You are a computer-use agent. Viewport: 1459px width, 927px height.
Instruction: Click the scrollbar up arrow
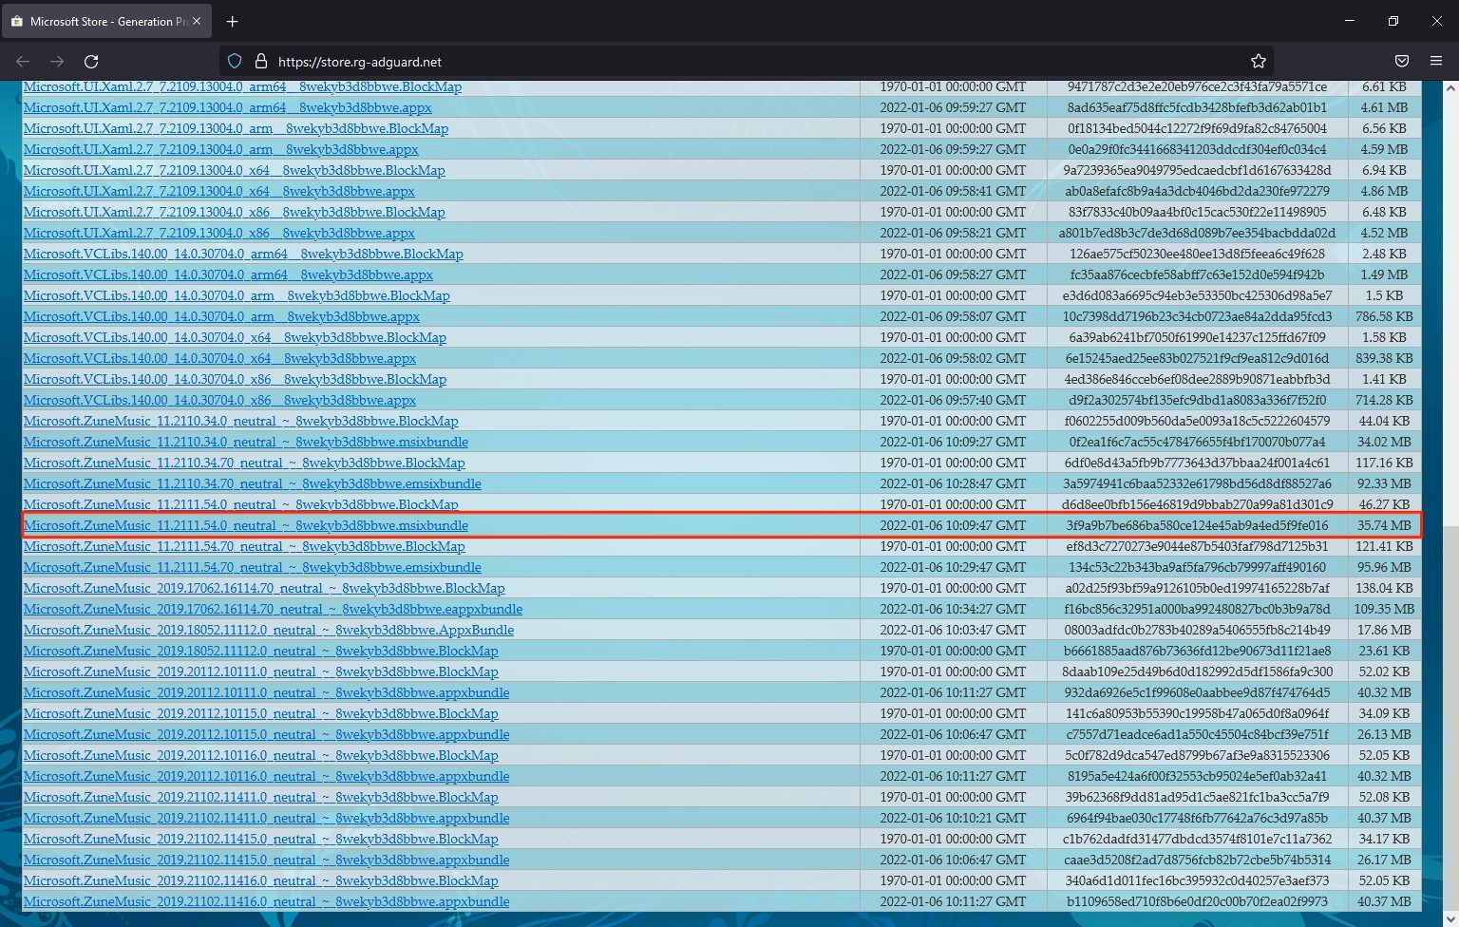tap(1450, 87)
